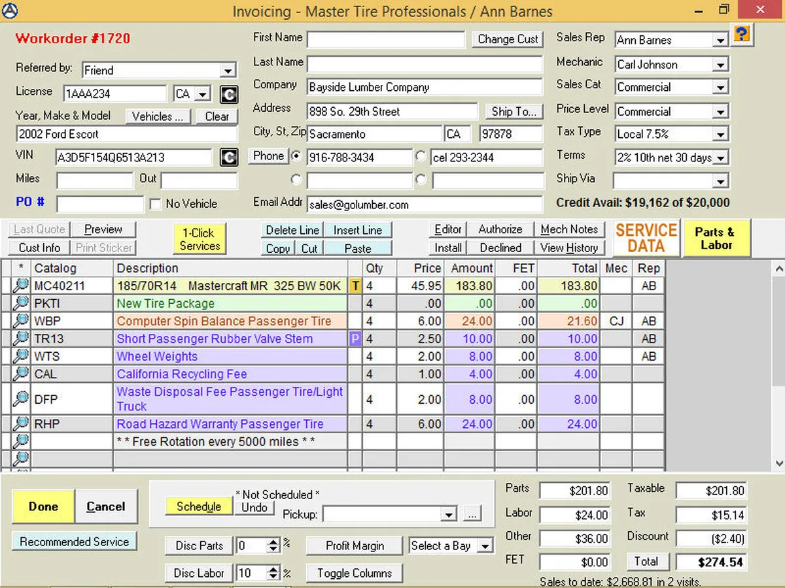Viewport: 785px width, 588px height.
Task: Click the magnifier icon for the MC40211 row
Action: [x=21, y=286]
